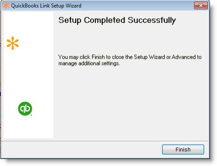Click the word Successfully in the heading
The height and width of the screenshot is (166, 217).
pyautogui.click(x=152, y=20)
